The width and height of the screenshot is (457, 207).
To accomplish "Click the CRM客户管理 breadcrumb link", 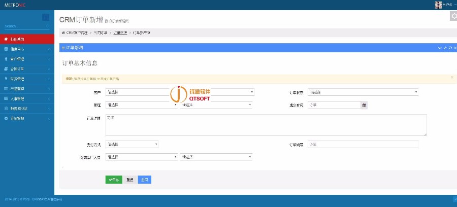I will (77, 33).
